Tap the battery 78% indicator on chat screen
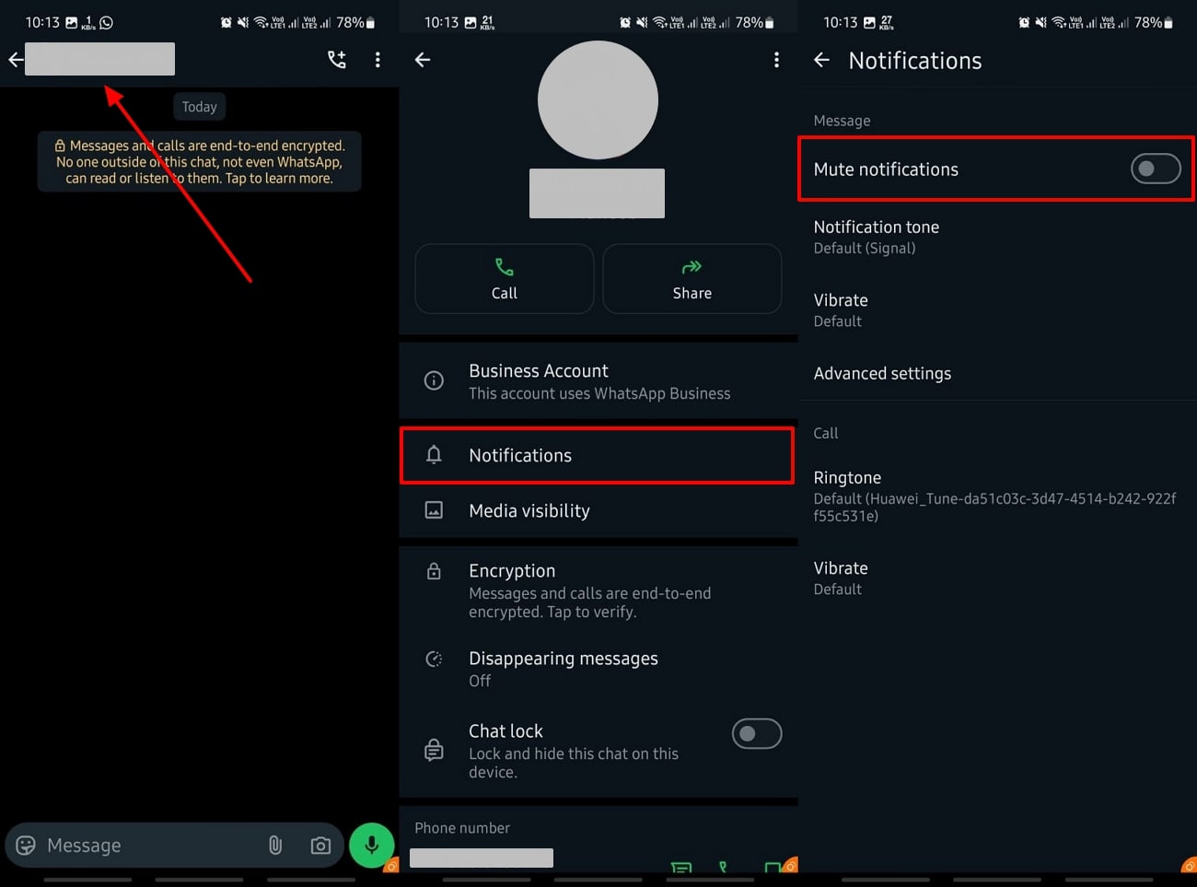Screen dimensions: 1197x887 [x=355, y=22]
